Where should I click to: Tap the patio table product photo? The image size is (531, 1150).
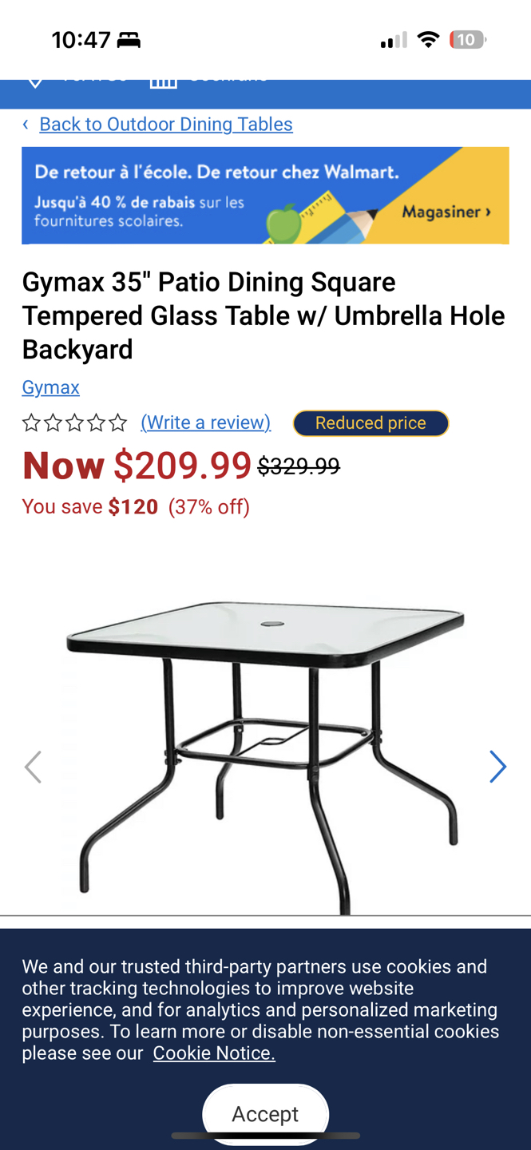coord(265,756)
